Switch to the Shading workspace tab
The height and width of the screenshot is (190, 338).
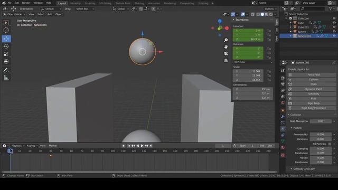tap(139, 3)
